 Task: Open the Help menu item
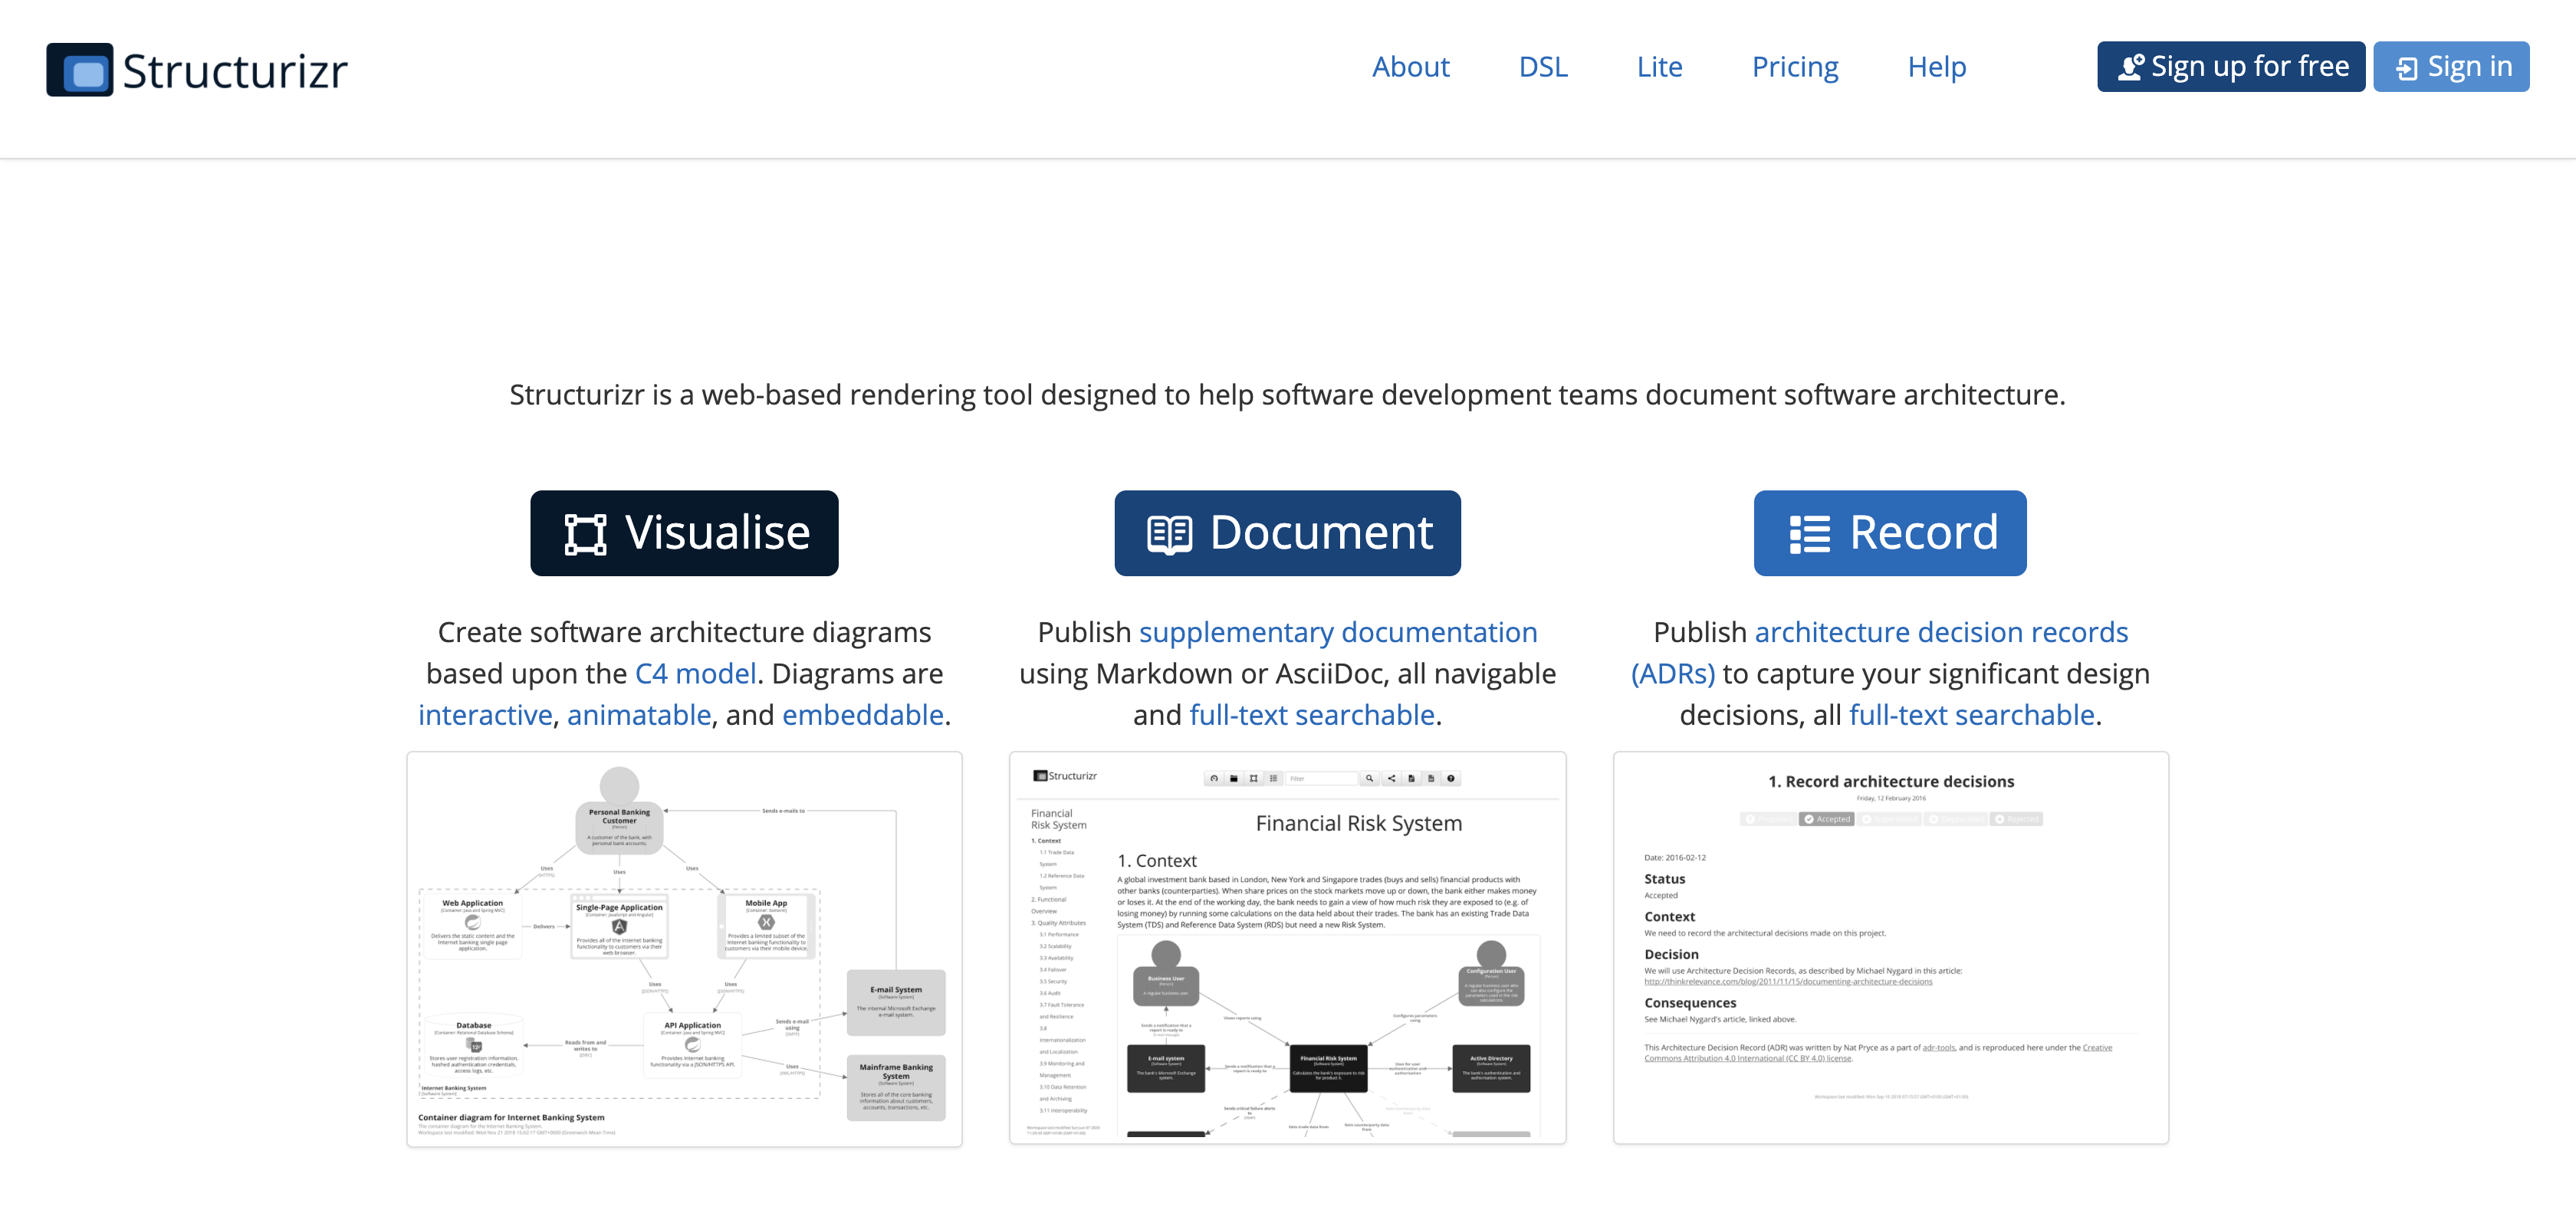1936,67
